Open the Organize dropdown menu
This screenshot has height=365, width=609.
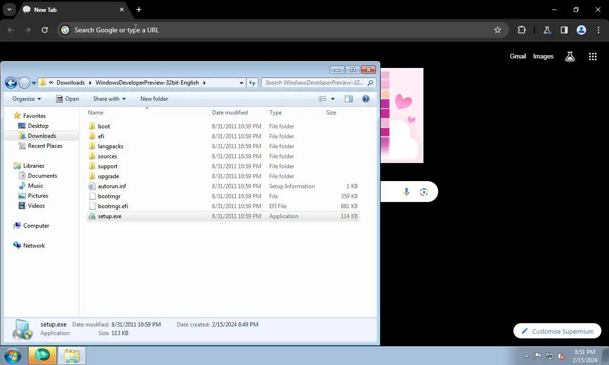point(27,99)
